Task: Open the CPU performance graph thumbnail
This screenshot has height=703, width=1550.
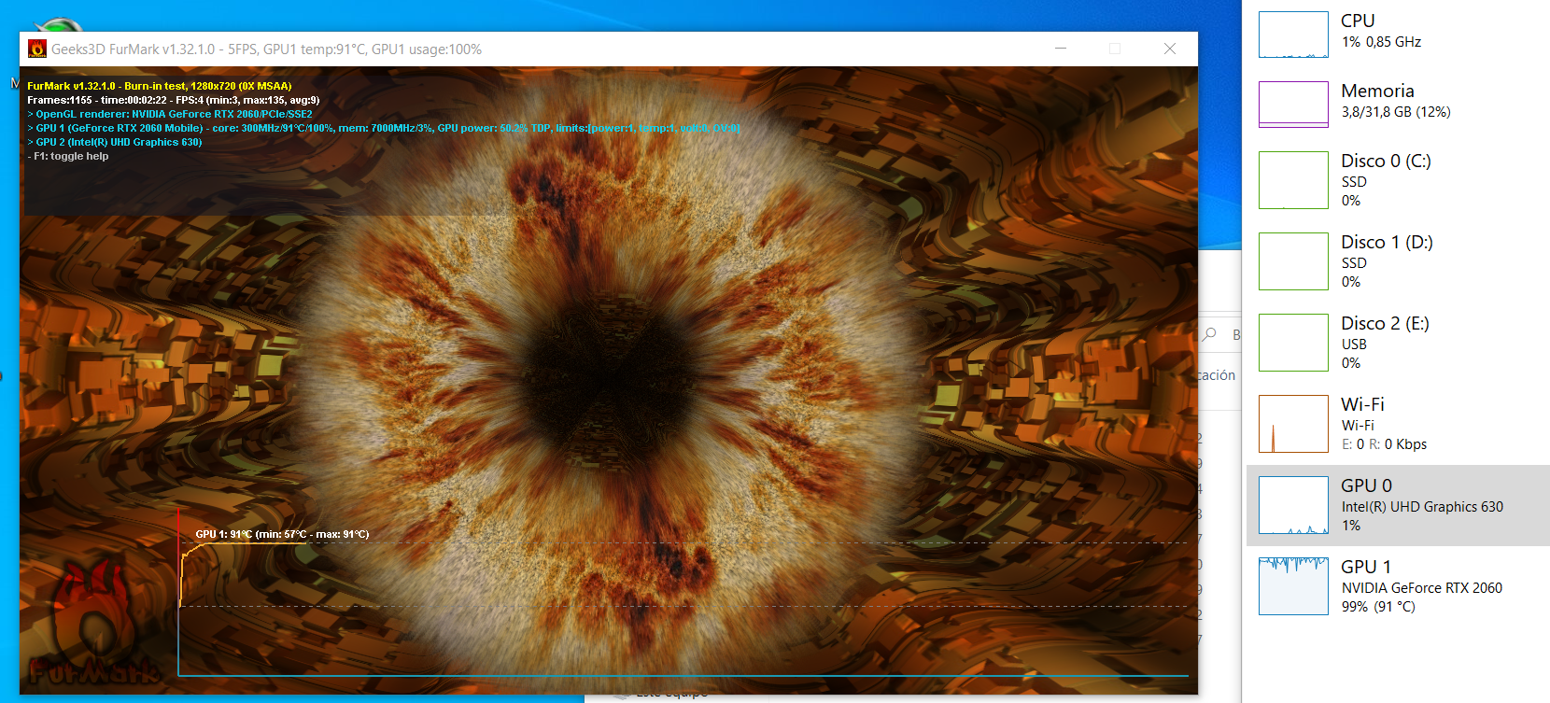Action: (1293, 35)
